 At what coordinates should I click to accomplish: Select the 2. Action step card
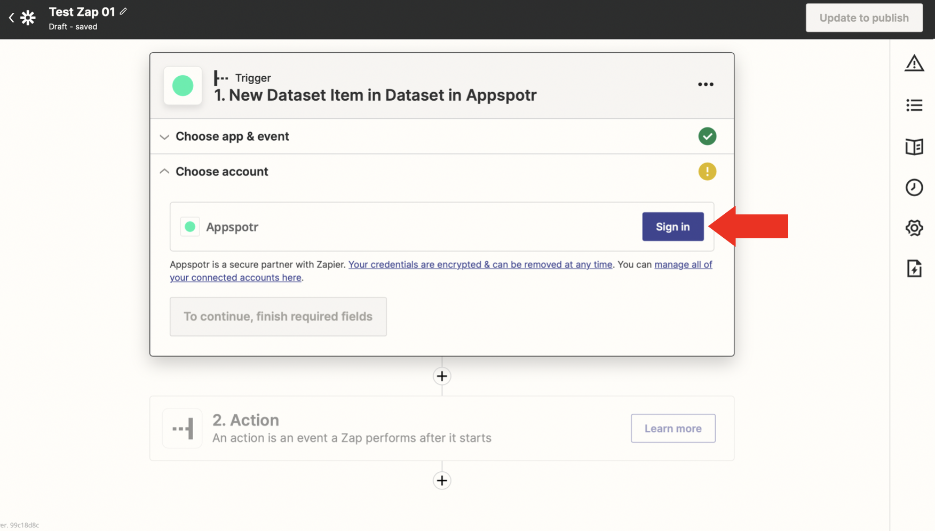tap(442, 428)
